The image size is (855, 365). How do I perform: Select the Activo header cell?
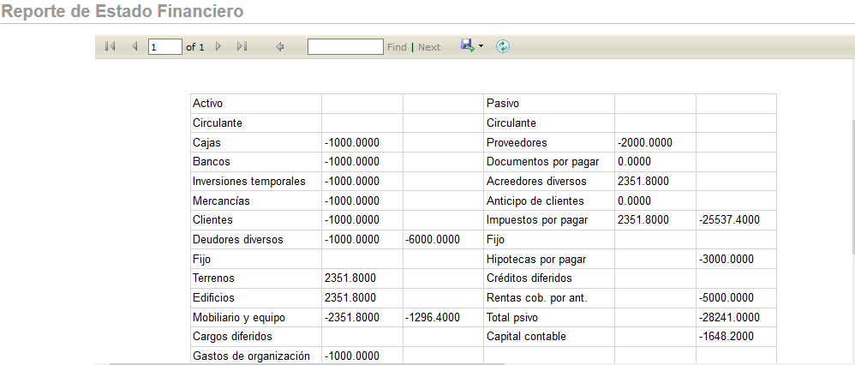click(x=256, y=103)
